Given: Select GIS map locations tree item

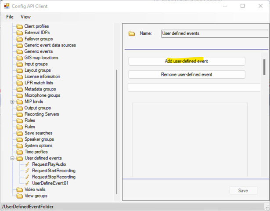Looking at the screenshot, I should (41, 58).
